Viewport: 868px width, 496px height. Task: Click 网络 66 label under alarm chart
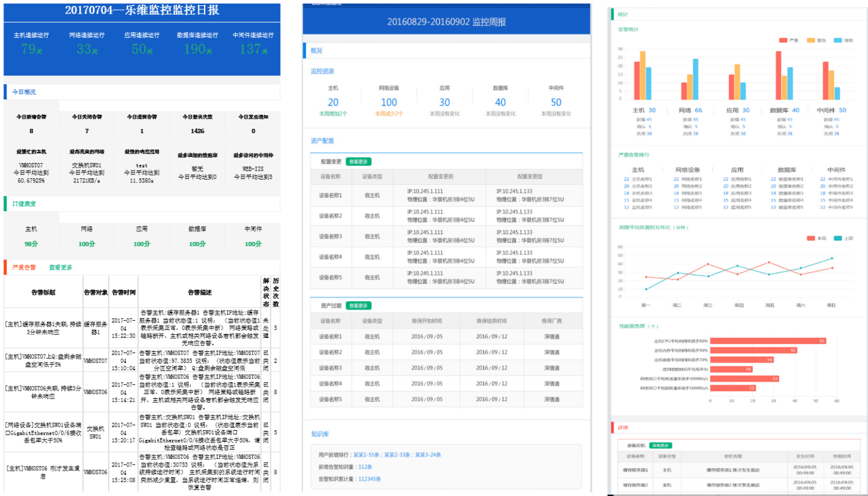click(690, 110)
